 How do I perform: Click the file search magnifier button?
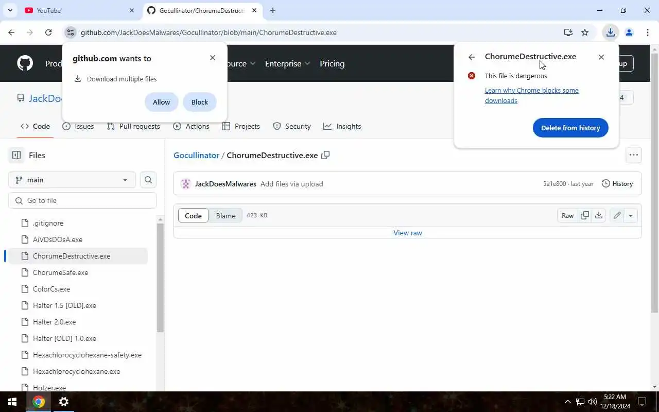(x=148, y=180)
